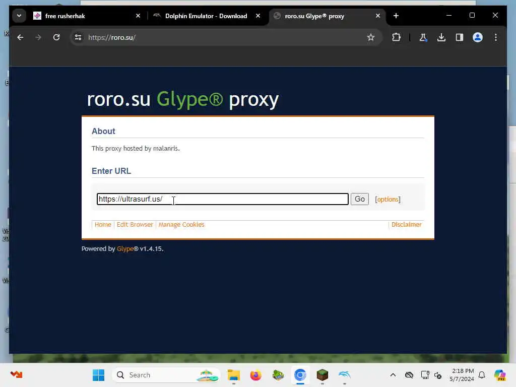Viewport: 516px width, 387px height.
Task: Open the Copilot preview icon
Action: [499, 375]
